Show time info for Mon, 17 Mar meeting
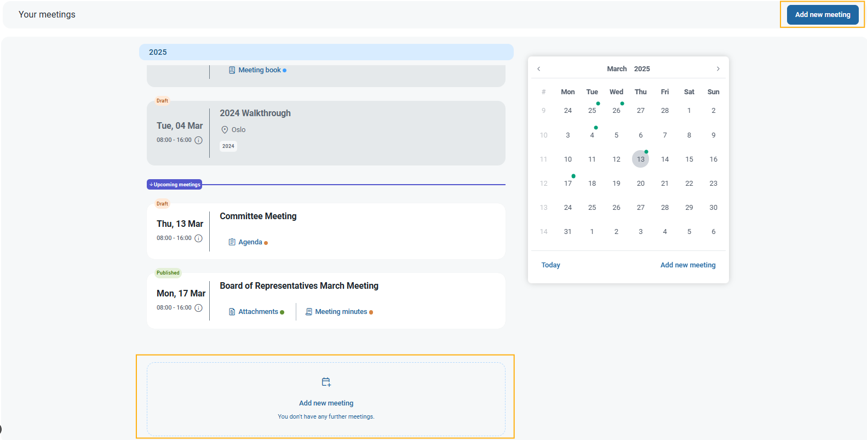The height and width of the screenshot is (440, 867). (x=199, y=308)
